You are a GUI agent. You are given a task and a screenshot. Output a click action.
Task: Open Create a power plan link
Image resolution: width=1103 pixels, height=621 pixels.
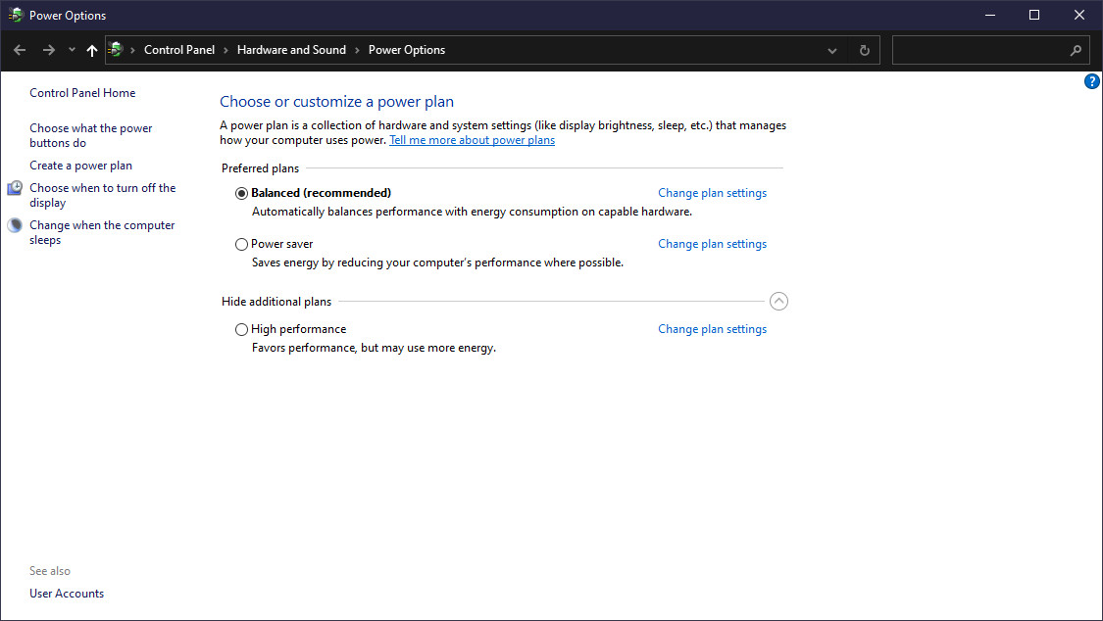80,166
